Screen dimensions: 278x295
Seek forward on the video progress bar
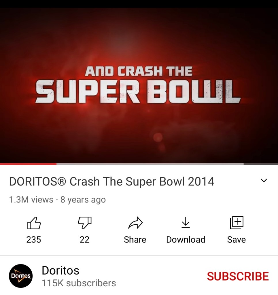pyautogui.click(x=150, y=164)
